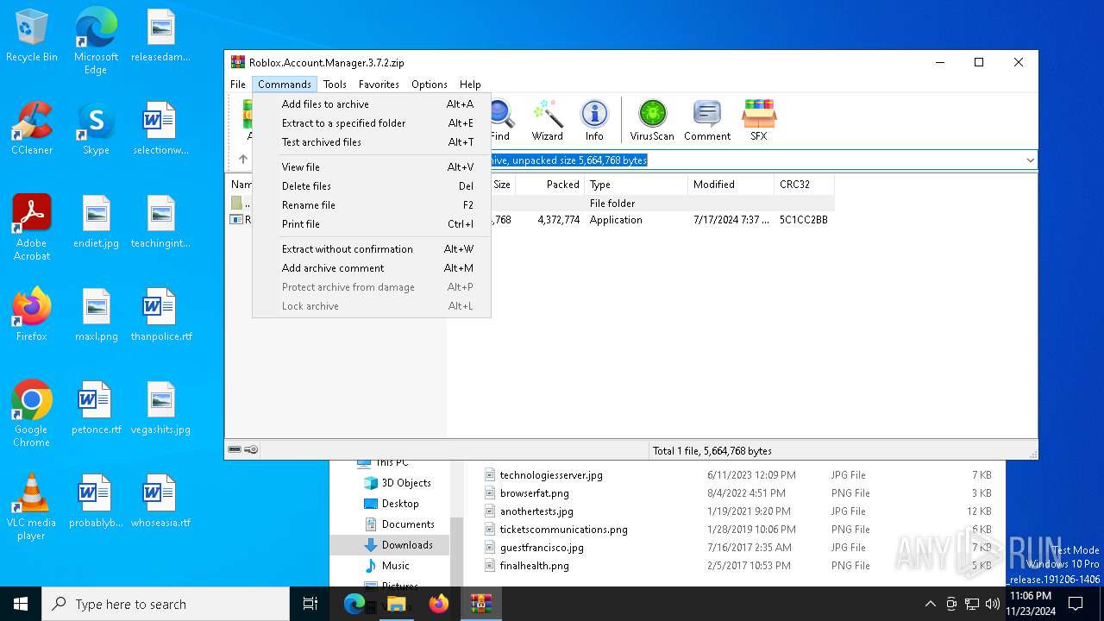The width and height of the screenshot is (1104, 621).
Task: Open the Tools menu in WinRAR
Action: pos(335,84)
